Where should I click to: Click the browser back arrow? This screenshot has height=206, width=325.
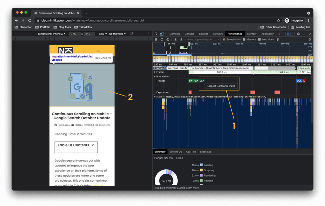(x=17, y=21)
